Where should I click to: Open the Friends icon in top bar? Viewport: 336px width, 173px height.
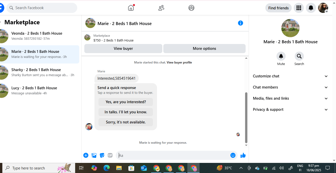coord(161,8)
